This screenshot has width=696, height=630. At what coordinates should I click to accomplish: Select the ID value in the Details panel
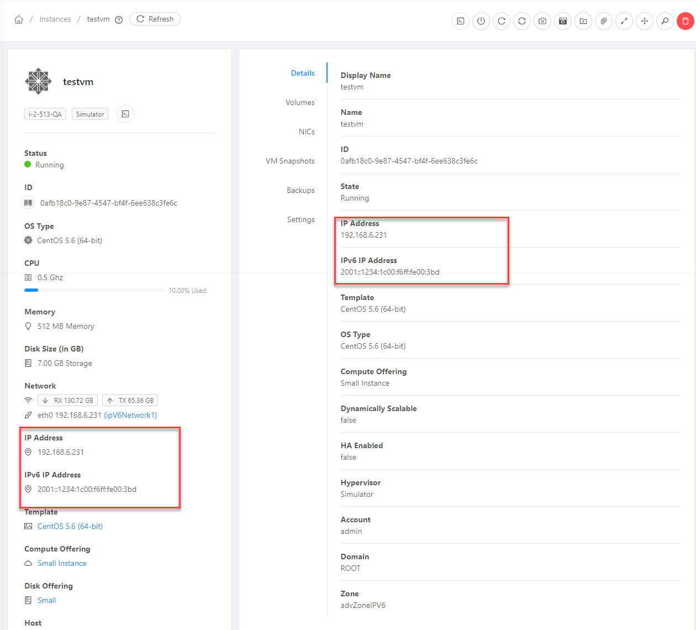(x=409, y=161)
